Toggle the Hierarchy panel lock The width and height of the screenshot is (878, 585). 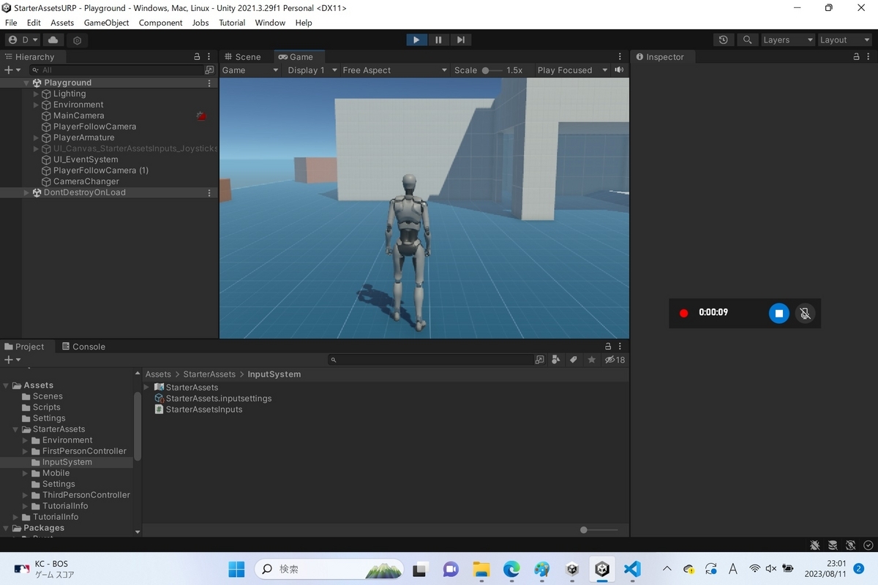tap(197, 57)
